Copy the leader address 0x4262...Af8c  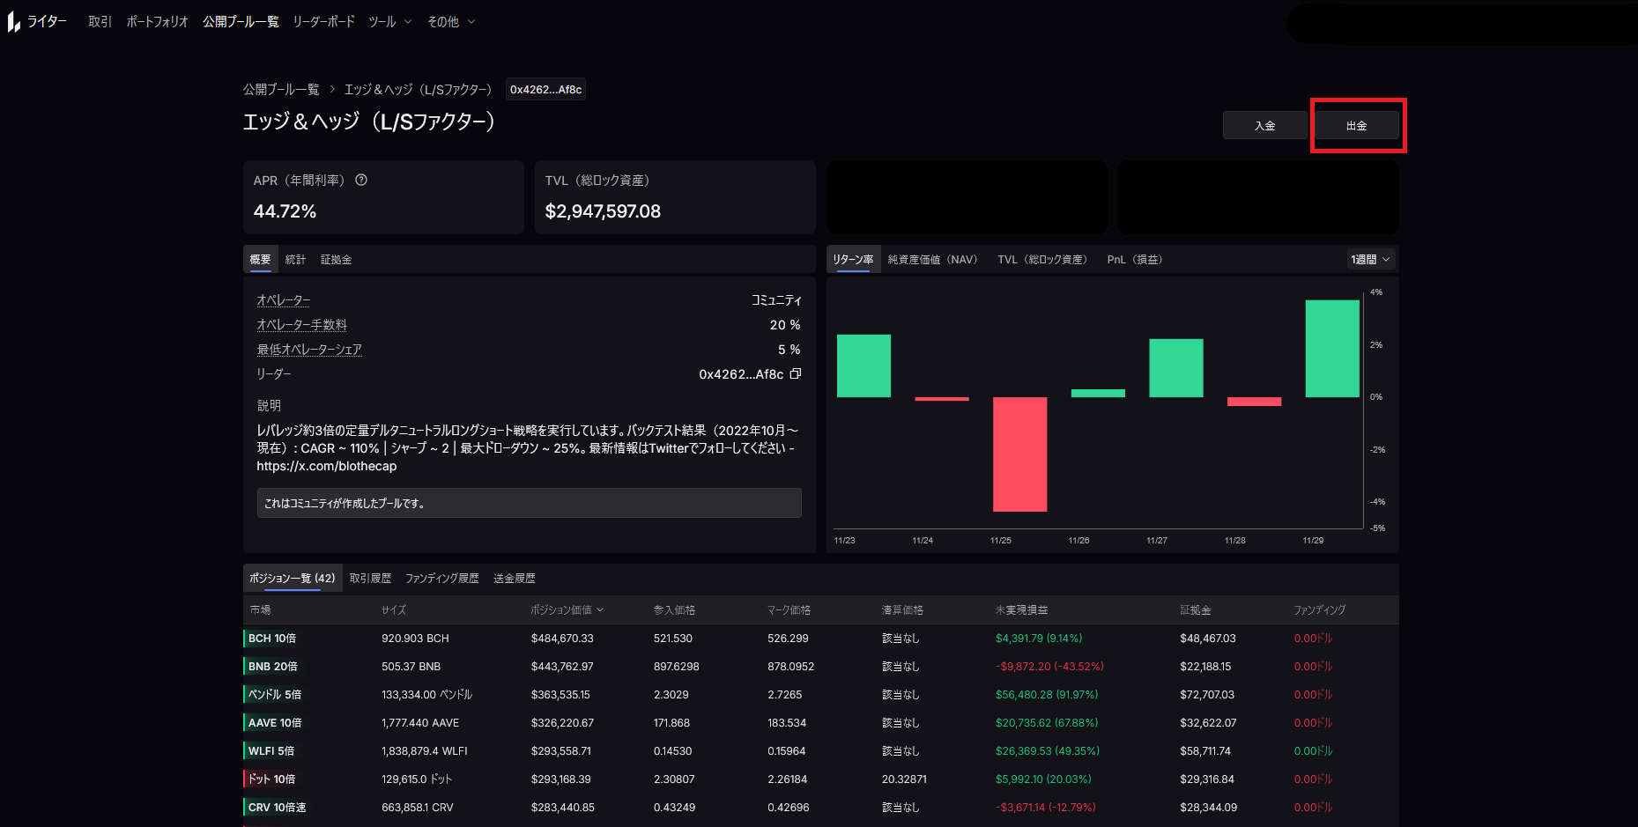tap(796, 373)
